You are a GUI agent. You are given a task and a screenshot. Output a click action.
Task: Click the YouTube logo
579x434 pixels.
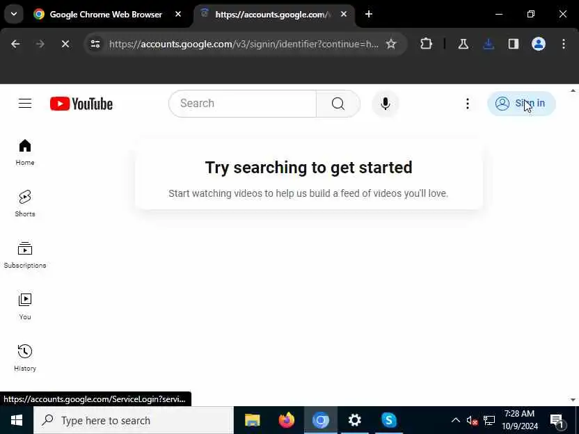[81, 104]
